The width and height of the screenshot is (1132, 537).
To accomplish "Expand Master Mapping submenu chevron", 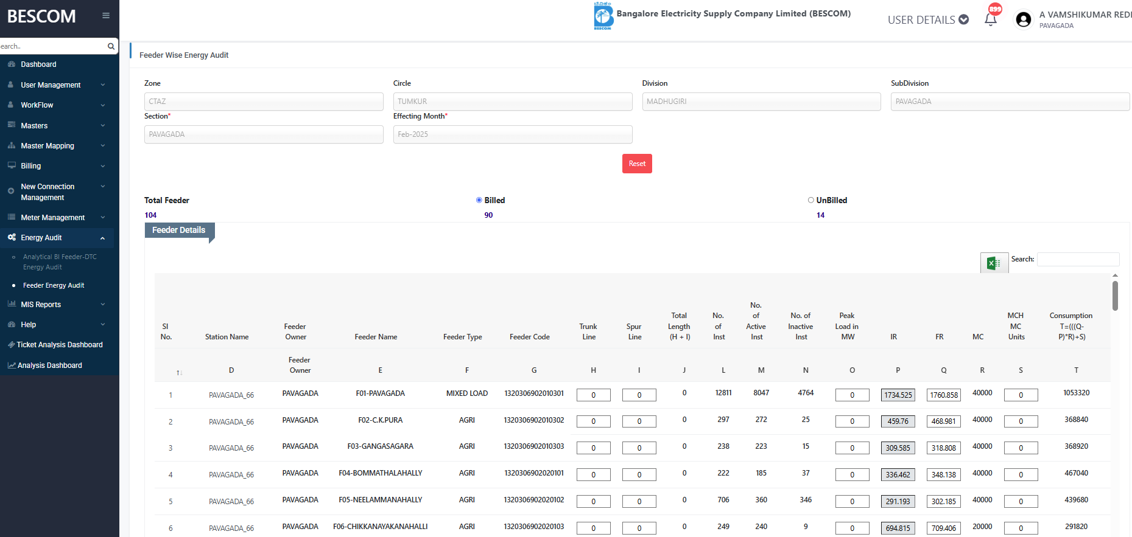I will pyautogui.click(x=102, y=146).
